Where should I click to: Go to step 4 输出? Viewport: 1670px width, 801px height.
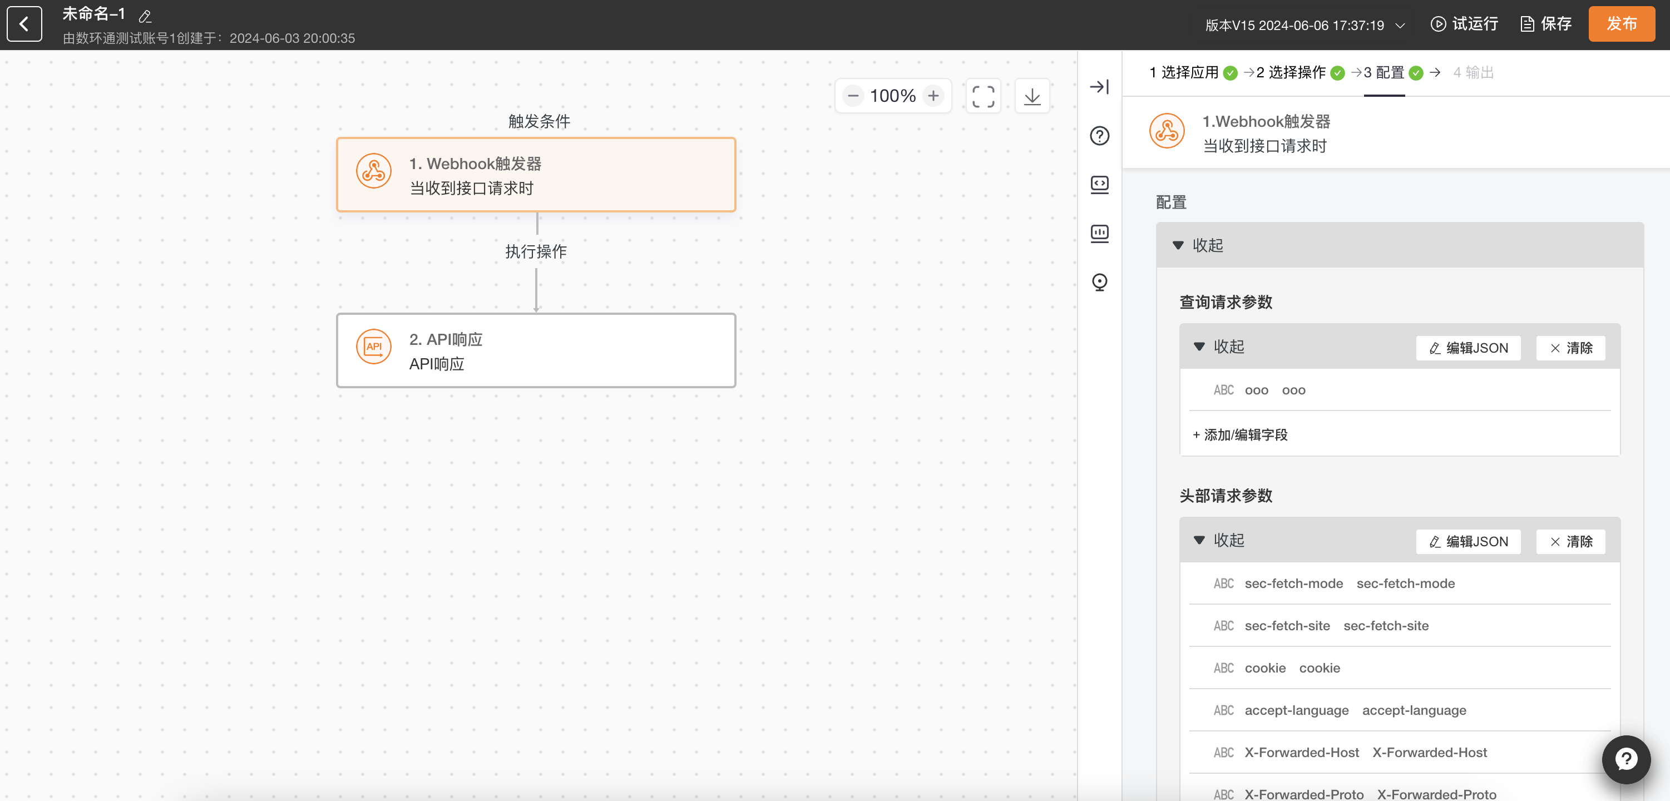1473,72
